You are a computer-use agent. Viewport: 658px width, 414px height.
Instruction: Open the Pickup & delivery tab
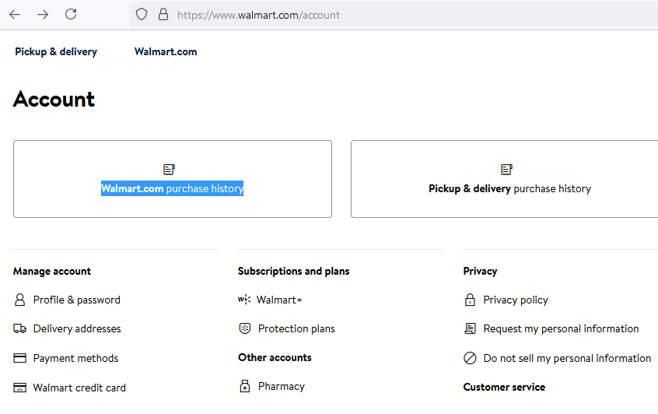[56, 51]
